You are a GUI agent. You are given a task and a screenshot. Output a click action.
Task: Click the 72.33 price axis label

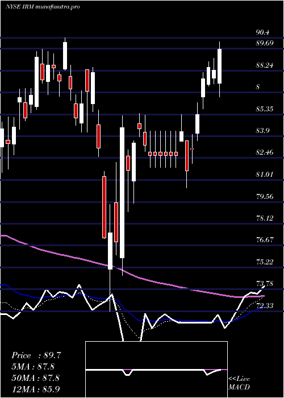point(265,306)
